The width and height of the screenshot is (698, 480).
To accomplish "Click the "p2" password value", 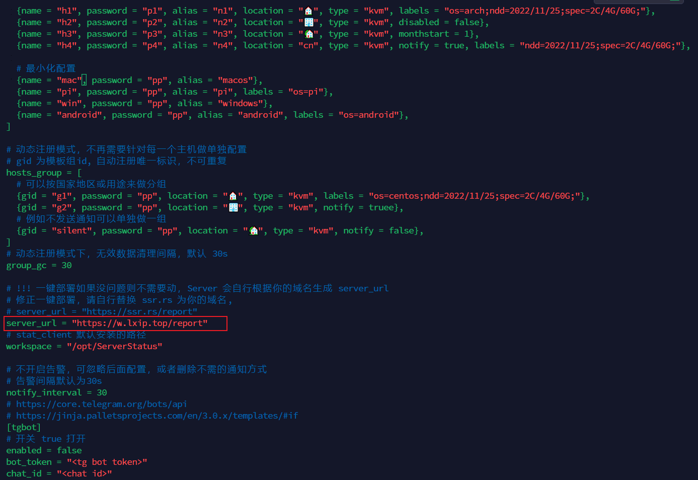I will point(152,22).
